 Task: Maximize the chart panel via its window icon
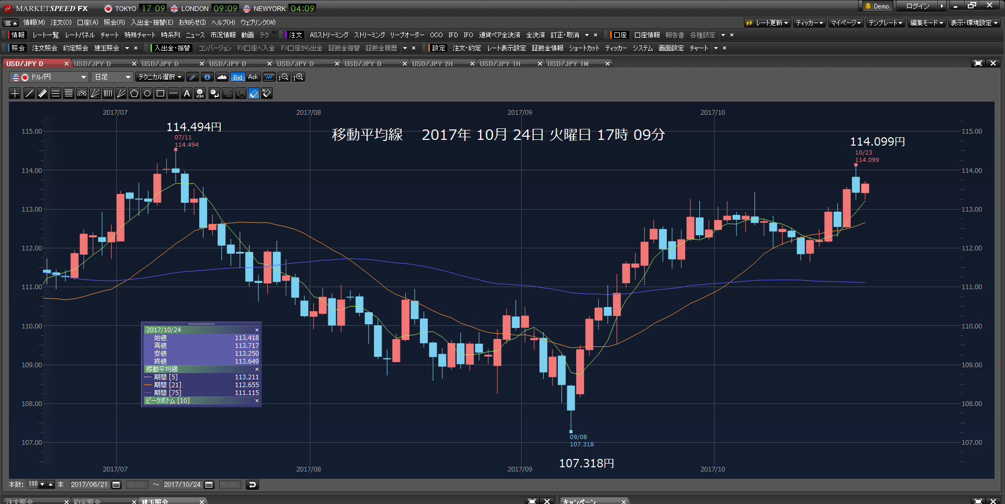[x=978, y=63]
